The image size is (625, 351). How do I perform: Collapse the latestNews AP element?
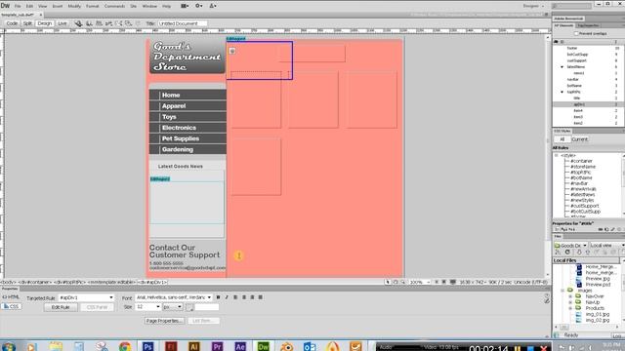point(562,67)
